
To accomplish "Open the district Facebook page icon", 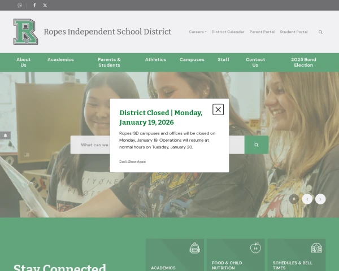I will 34,5.
